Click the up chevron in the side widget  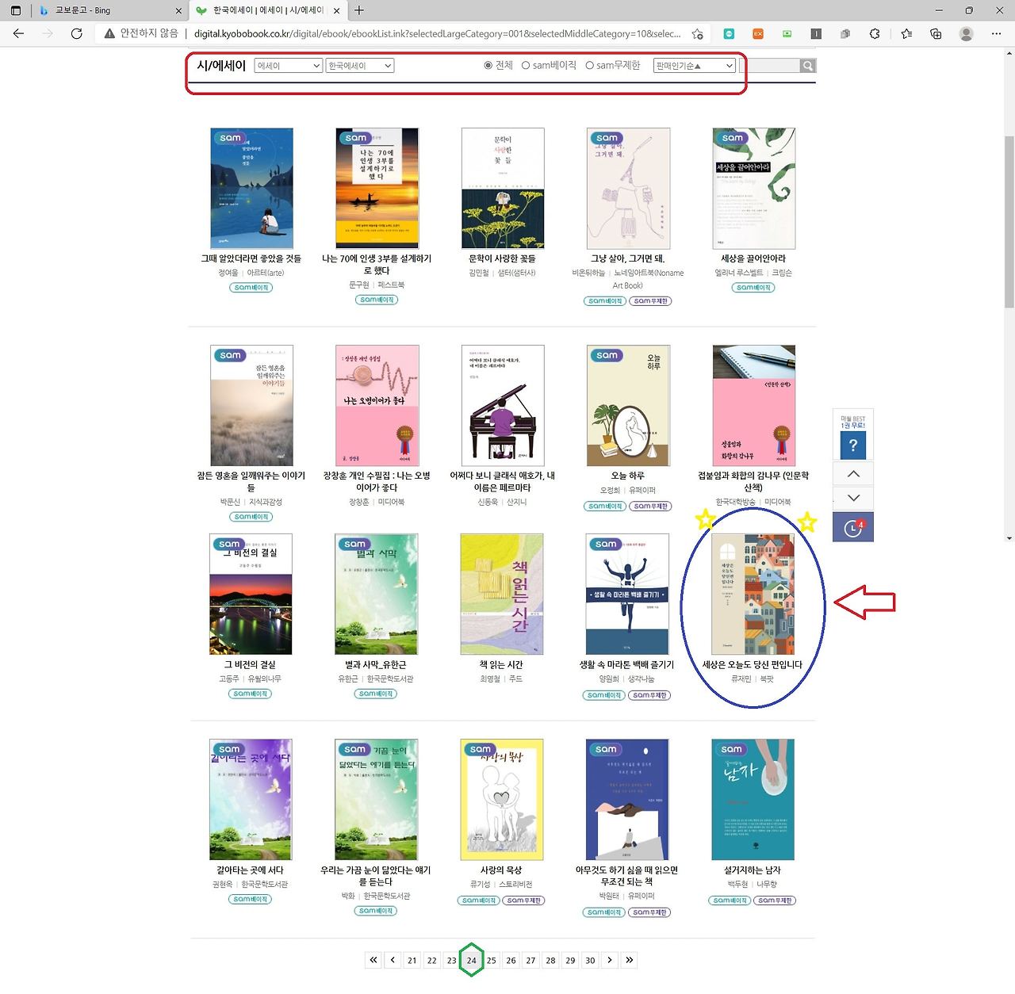[853, 474]
